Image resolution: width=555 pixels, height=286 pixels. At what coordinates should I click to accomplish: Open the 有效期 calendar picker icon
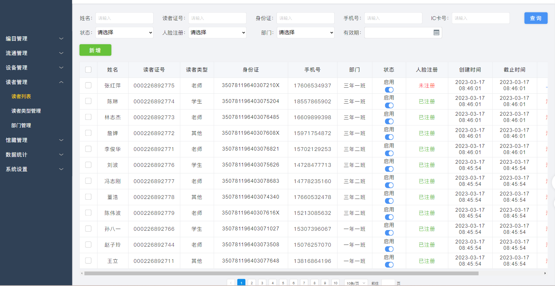[x=436, y=32]
